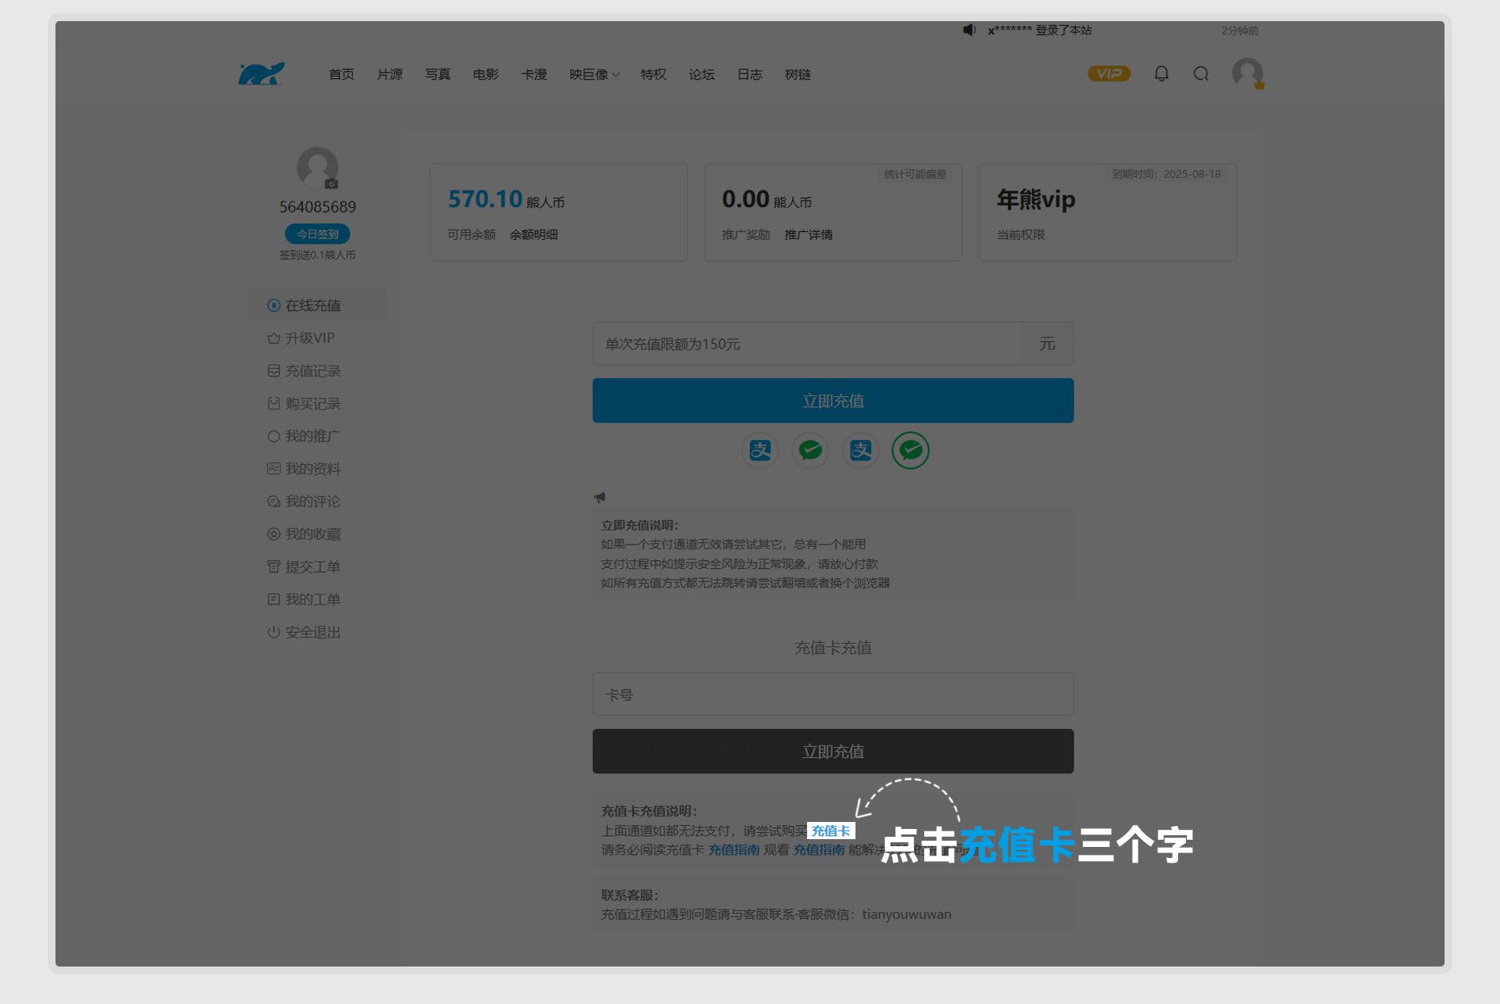Open 在线充值 in the sidebar

pos(318,305)
